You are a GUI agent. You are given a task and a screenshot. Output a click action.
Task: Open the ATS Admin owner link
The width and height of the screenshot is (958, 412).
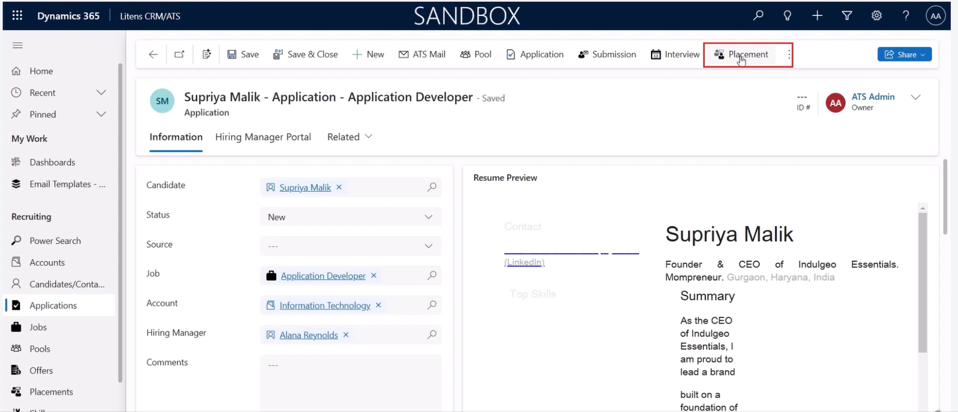pyautogui.click(x=873, y=97)
